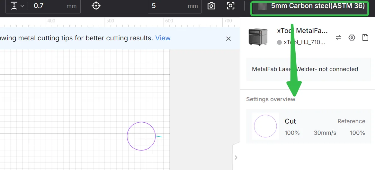
Task: Dismiss the metal cutting tips banner
Action: pos(228,39)
